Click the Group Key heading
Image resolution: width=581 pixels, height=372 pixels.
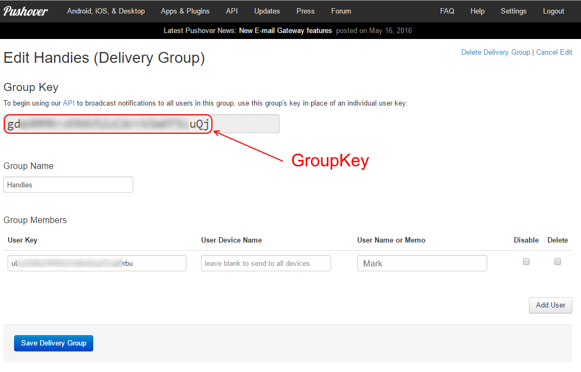click(31, 87)
